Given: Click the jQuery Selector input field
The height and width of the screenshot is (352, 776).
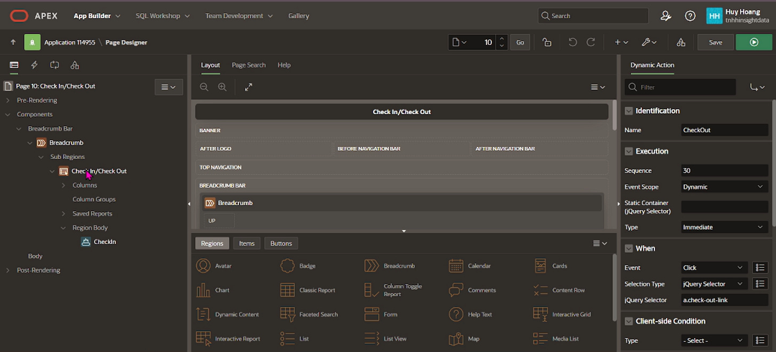Looking at the screenshot, I should (724, 300).
